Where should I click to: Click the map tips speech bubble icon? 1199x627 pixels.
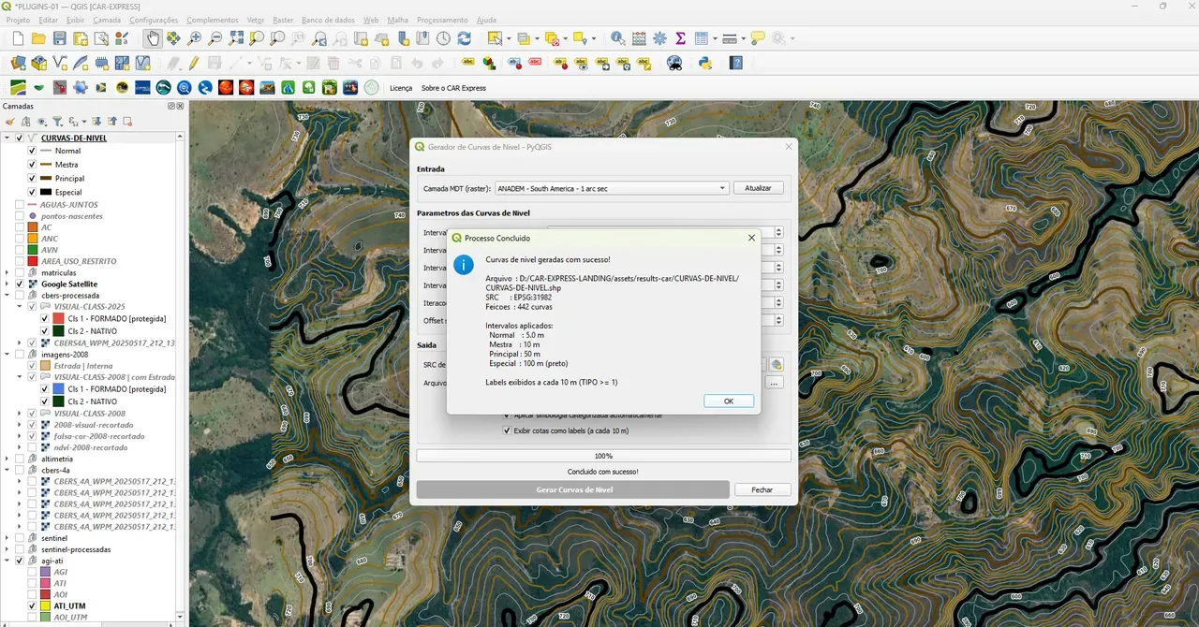758,38
